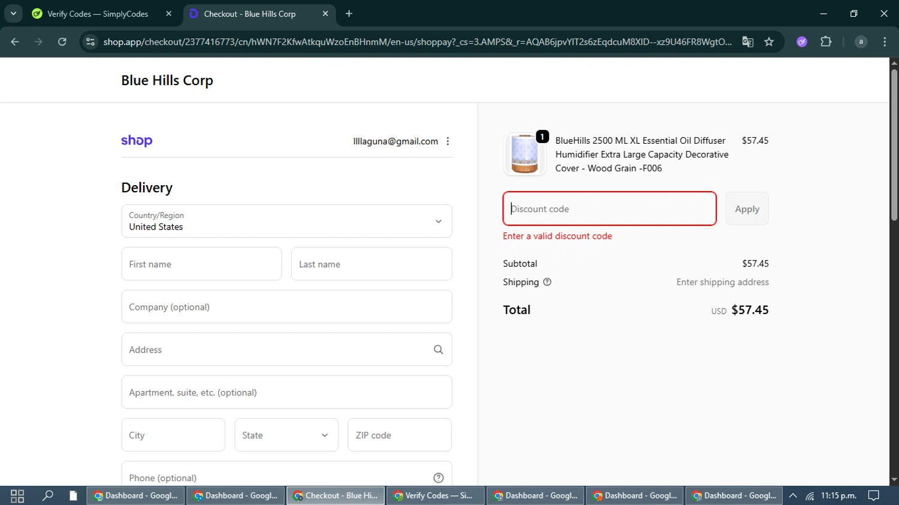
Task: Show hidden system tray icons
Action: [793, 495]
